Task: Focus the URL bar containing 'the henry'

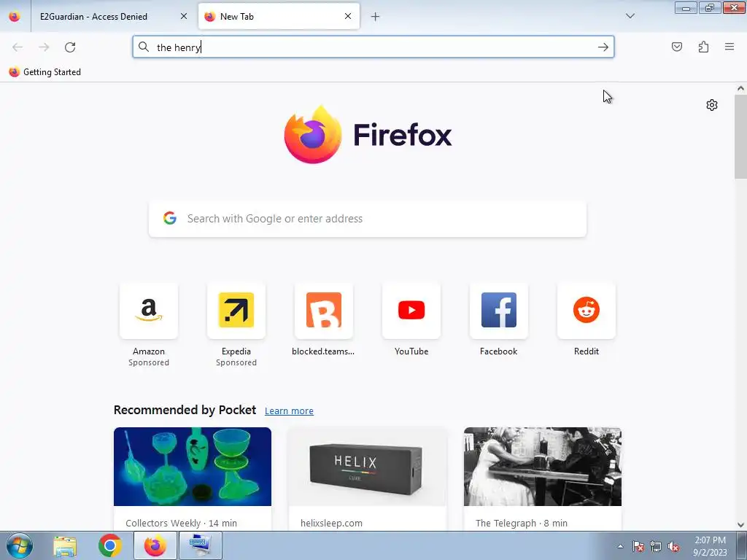Action: [373, 47]
